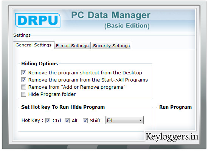Click the DRPU logo

point(38,20)
